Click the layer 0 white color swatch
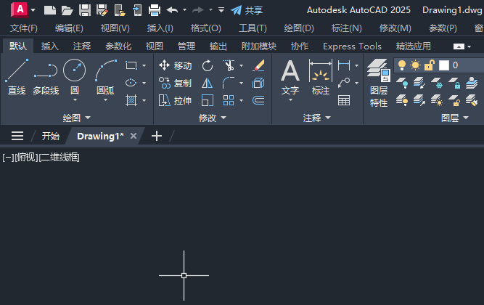This screenshot has width=484, height=305. pyautogui.click(x=444, y=65)
